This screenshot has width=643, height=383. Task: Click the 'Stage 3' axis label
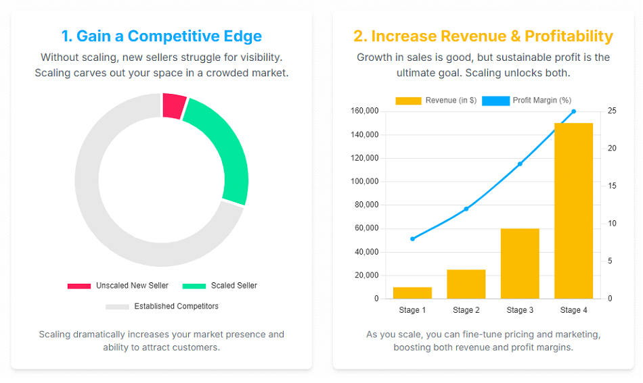(x=520, y=310)
